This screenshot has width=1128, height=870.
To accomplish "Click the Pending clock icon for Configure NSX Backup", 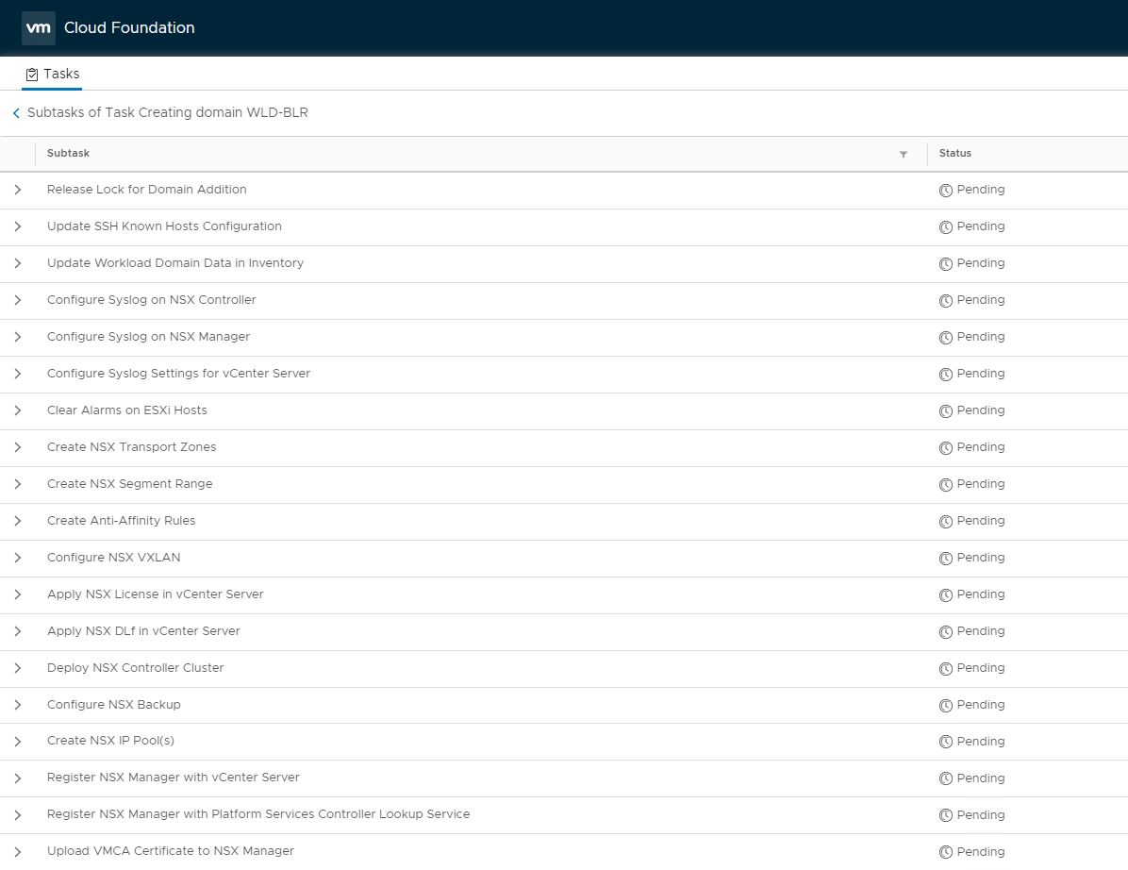I will pyautogui.click(x=945, y=706).
